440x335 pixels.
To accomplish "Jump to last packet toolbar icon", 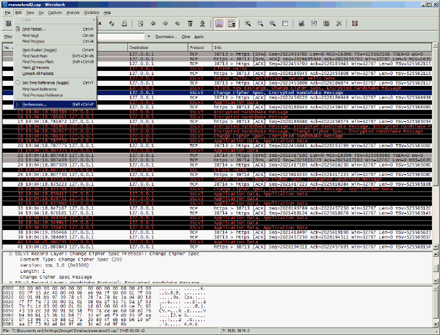I will coord(202,24).
